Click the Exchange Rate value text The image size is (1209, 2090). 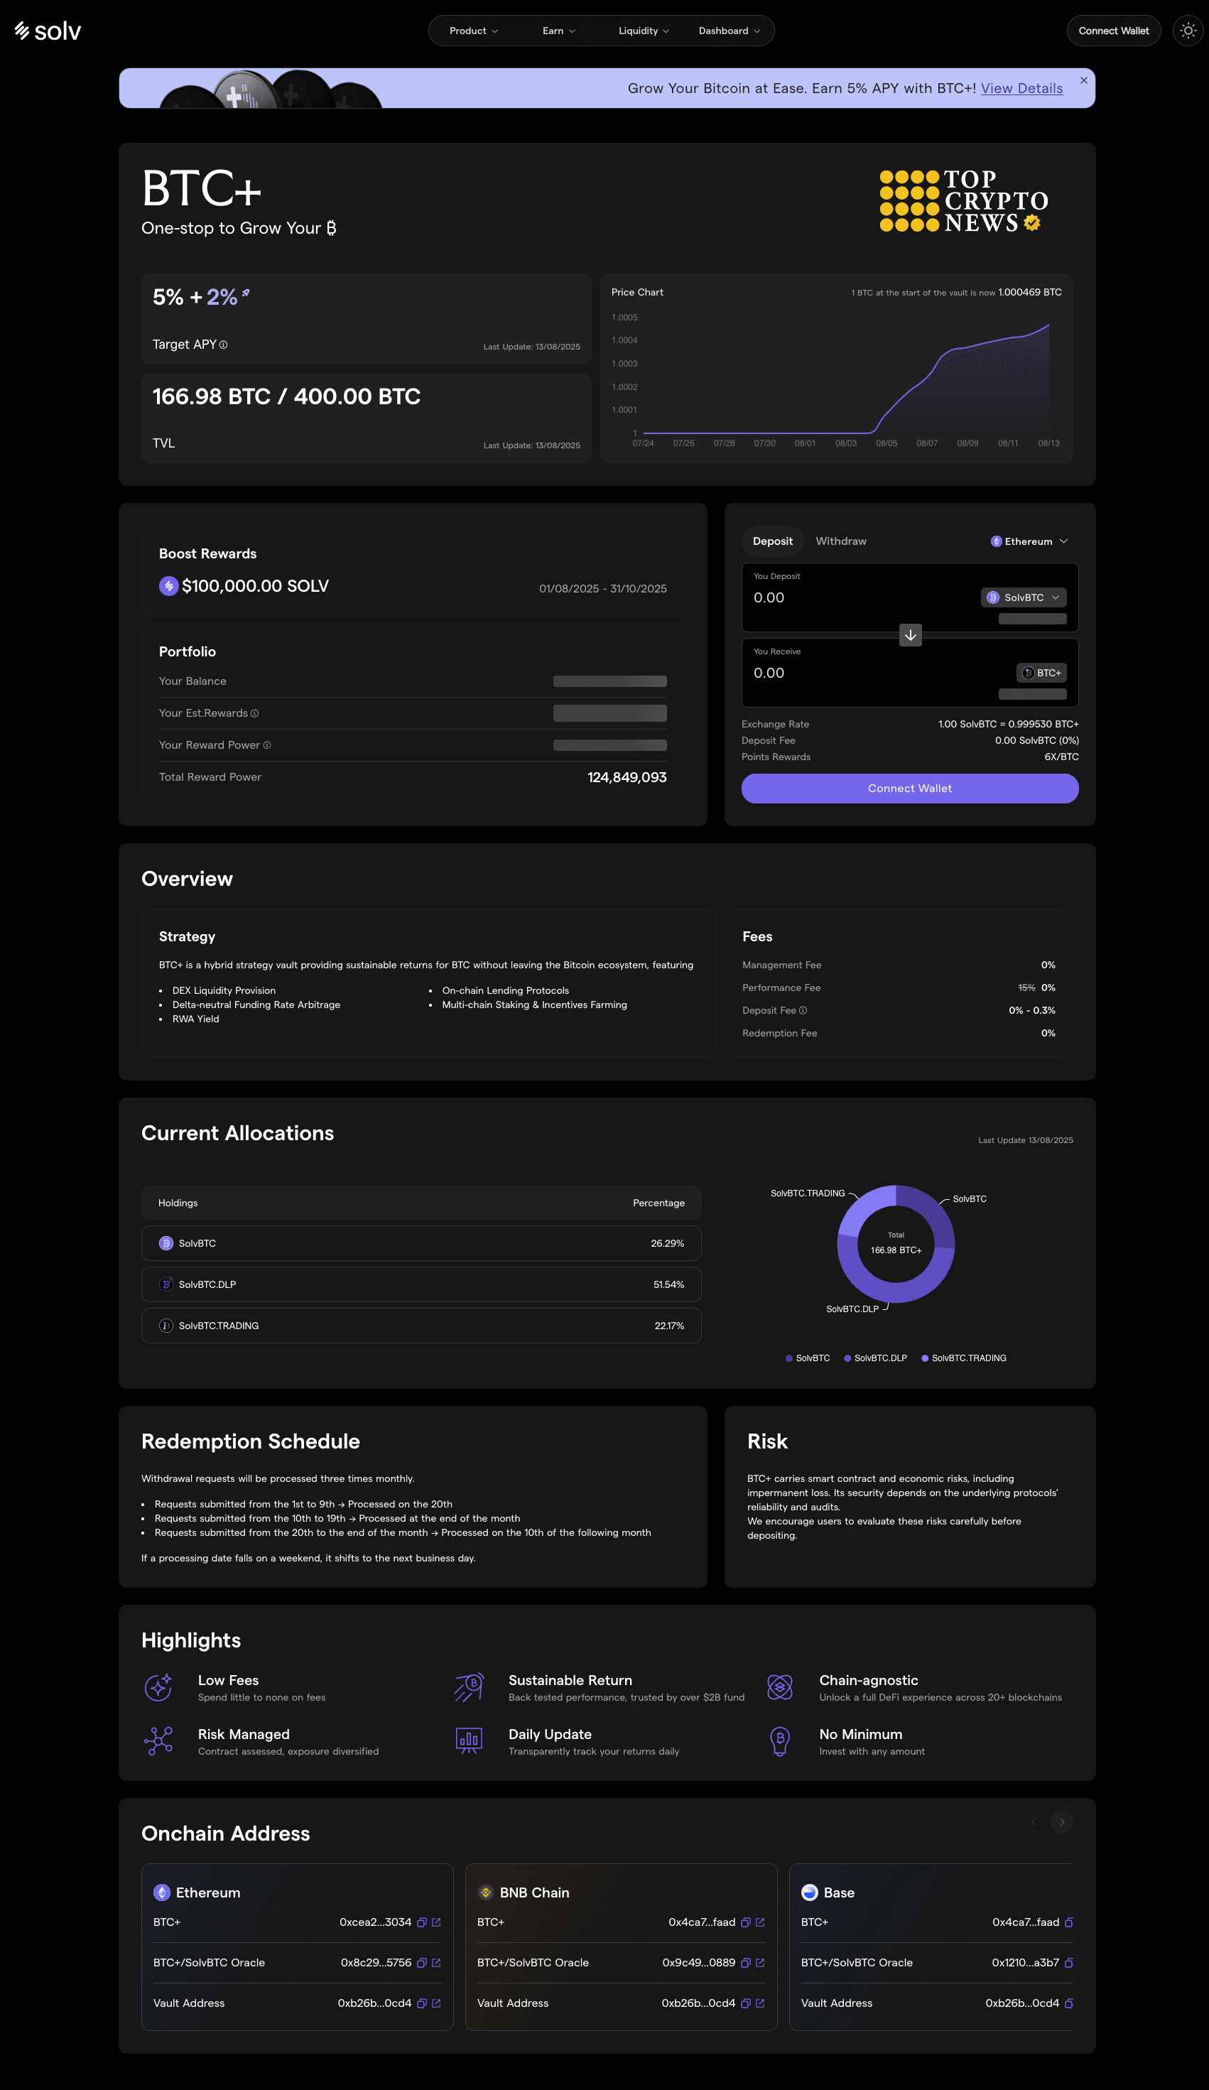coord(1009,725)
